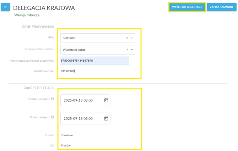This screenshot has height=151, width=238.
Task: Click into the Dodatkowe Pole field
Action: pos(94,71)
